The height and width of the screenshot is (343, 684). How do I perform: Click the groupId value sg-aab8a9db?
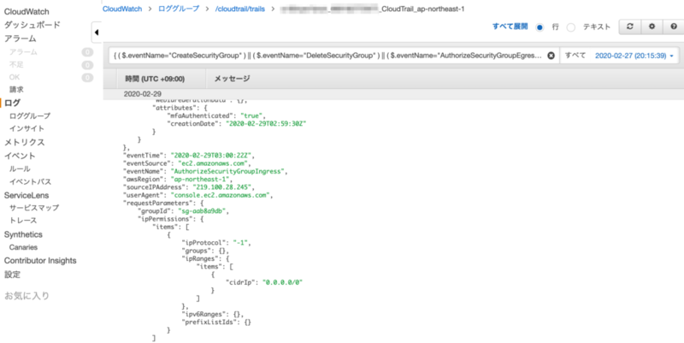tap(203, 210)
